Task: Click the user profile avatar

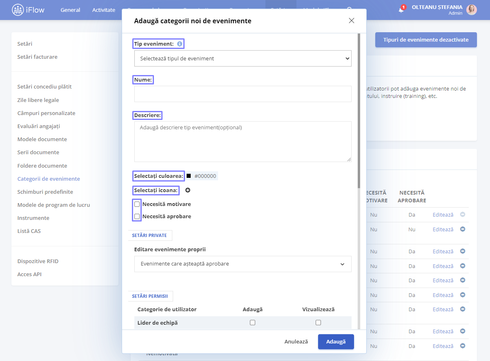Action: (472, 10)
